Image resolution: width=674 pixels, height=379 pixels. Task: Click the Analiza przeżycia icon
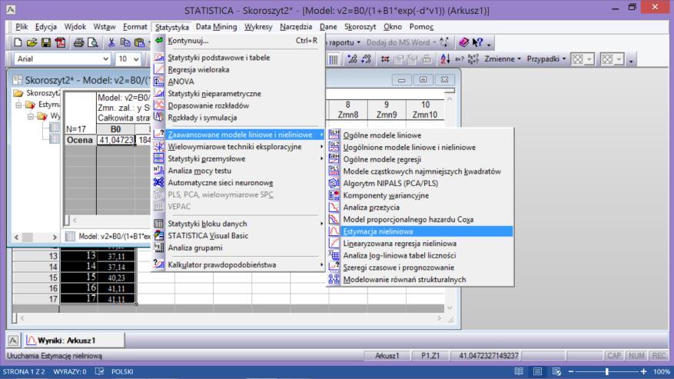334,207
